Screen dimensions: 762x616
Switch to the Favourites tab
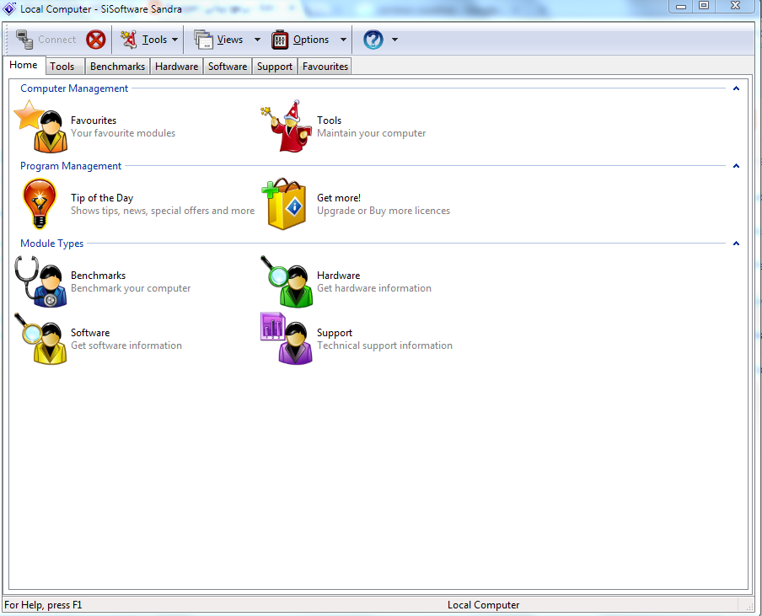click(x=325, y=67)
